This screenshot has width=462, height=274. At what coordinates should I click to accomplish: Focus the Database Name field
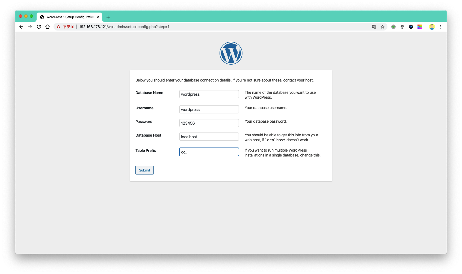[x=209, y=94]
